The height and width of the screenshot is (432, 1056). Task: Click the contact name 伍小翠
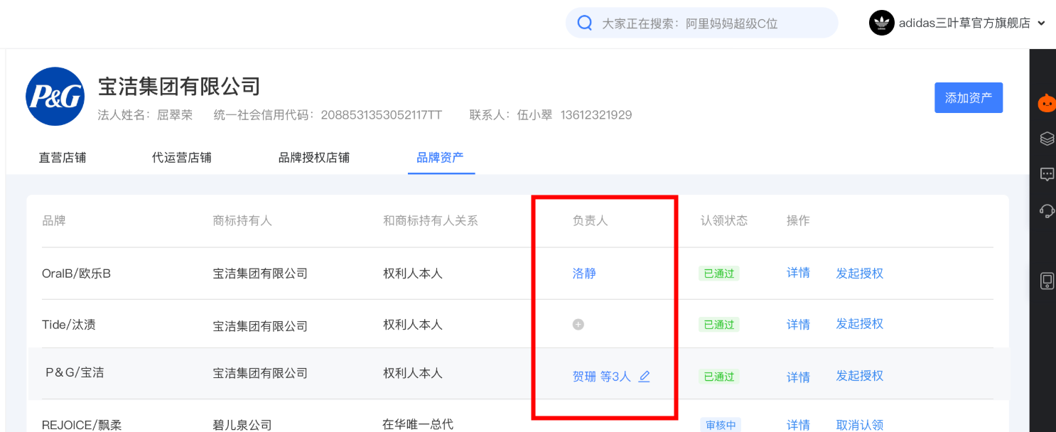click(x=534, y=115)
